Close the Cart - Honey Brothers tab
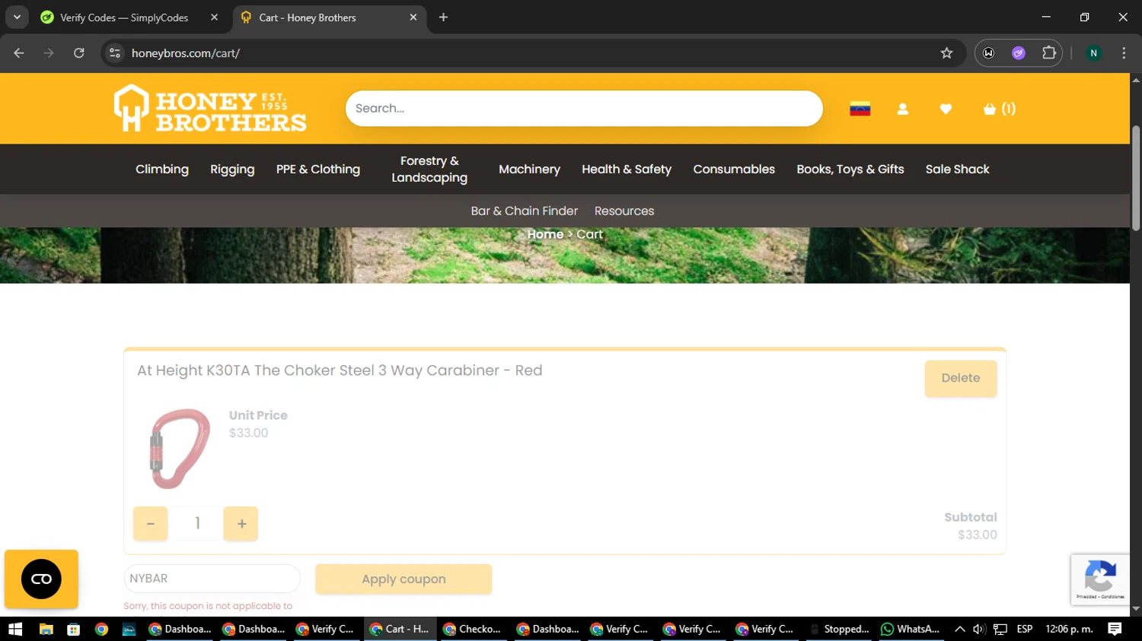 tap(413, 17)
